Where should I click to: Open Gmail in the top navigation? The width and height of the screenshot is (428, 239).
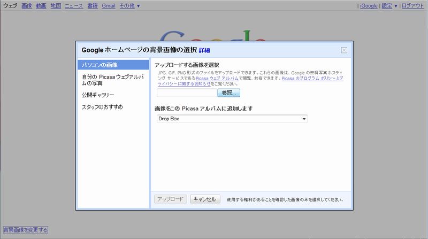coord(109,6)
